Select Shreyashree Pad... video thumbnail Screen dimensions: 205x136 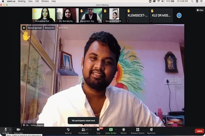44,15
